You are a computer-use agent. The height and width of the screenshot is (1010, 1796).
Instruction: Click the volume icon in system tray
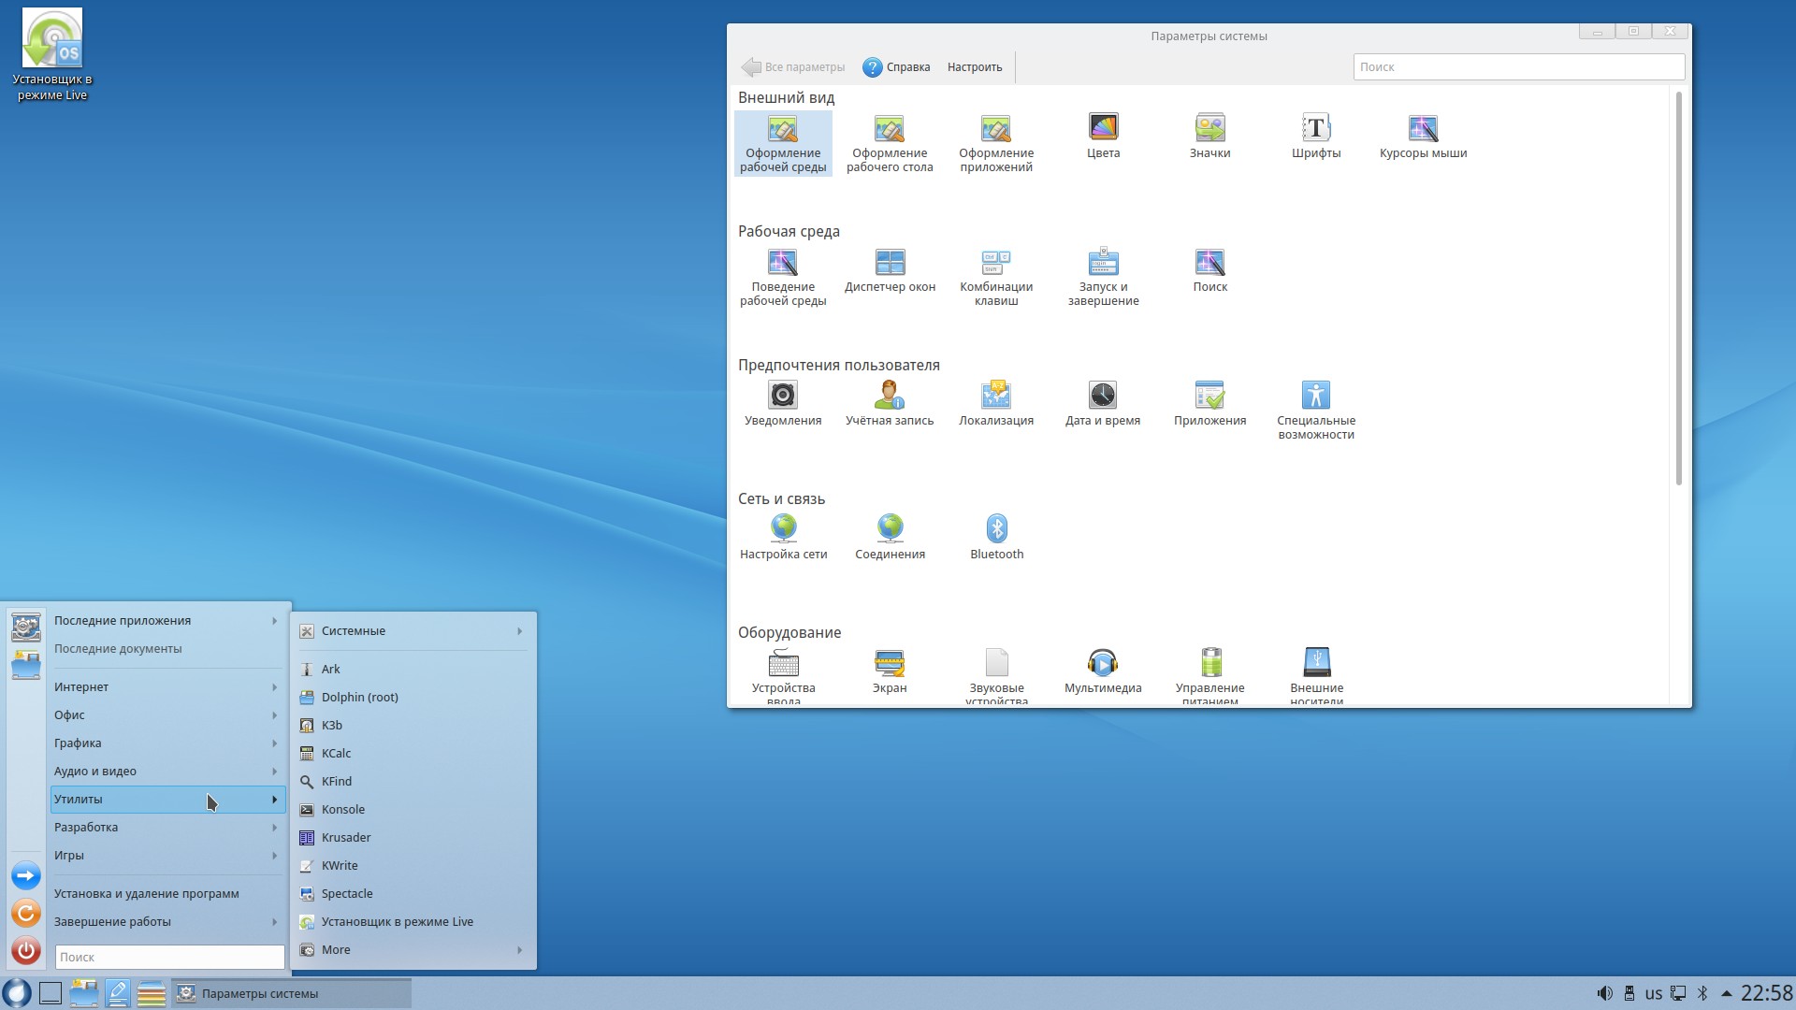pyautogui.click(x=1604, y=993)
